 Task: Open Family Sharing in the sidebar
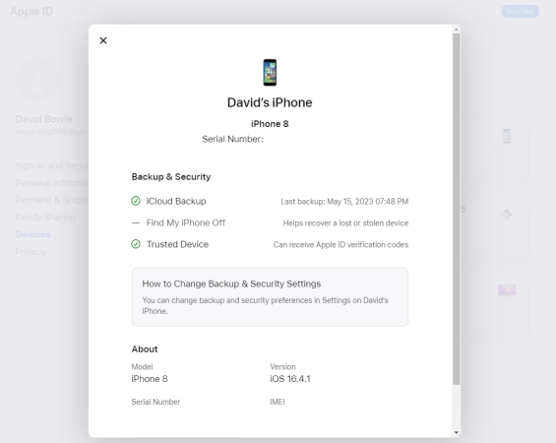[x=45, y=217]
